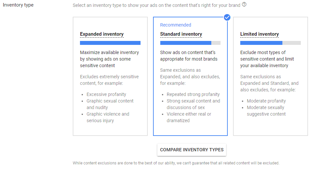312x169 pixels.
Task: Click the 'Excessive profanity' bullet item
Action: point(106,94)
